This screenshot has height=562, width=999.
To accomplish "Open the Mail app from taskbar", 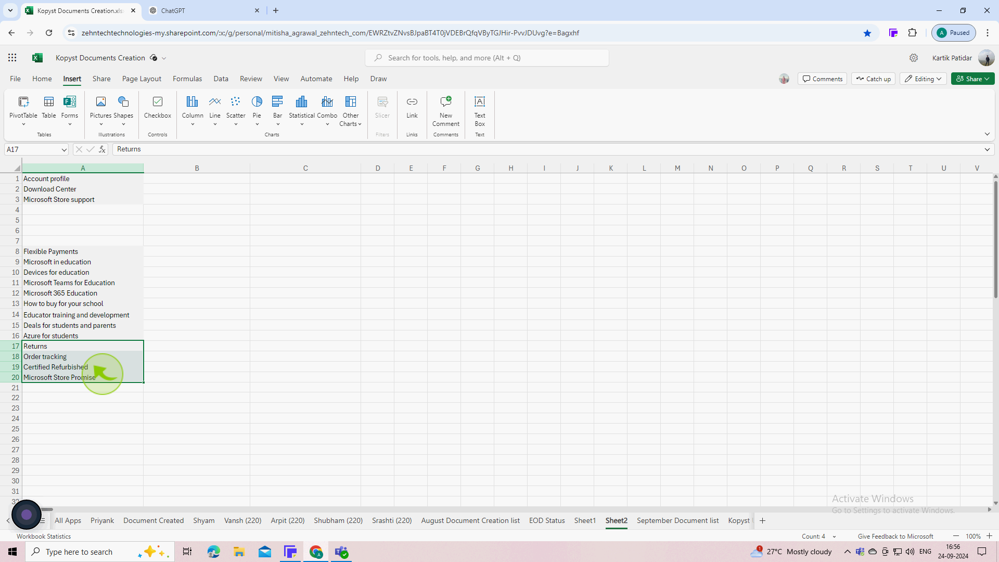I will pyautogui.click(x=265, y=552).
